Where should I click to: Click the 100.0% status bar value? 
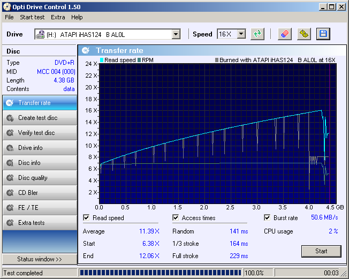pyautogui.click(x=254, y=273)
